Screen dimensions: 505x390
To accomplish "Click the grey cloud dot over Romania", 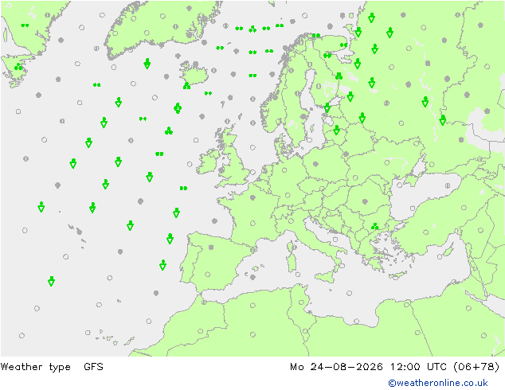I will click(365, 201).
